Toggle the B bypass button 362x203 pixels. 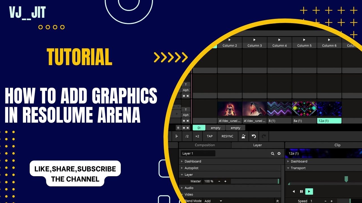coord(178,128)
